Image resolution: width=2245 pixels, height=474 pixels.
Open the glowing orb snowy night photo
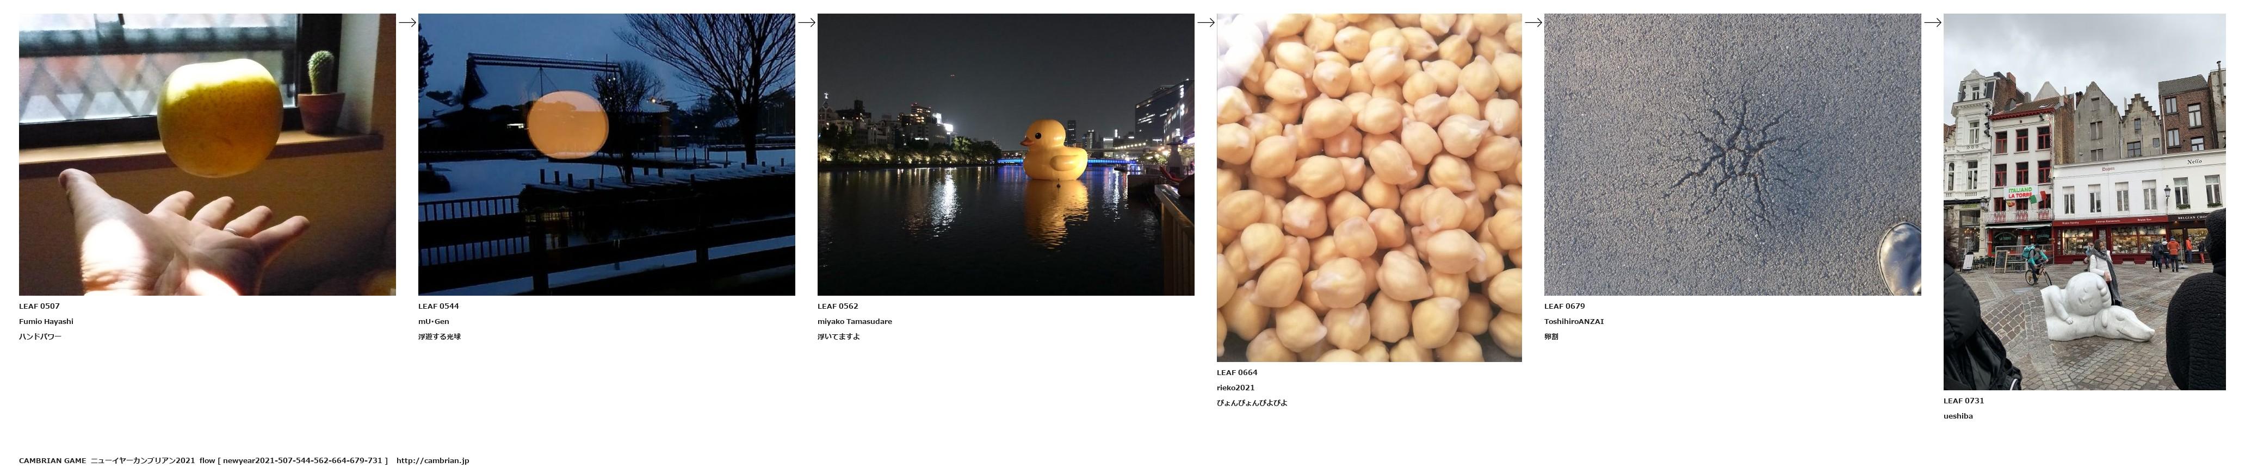607,154
